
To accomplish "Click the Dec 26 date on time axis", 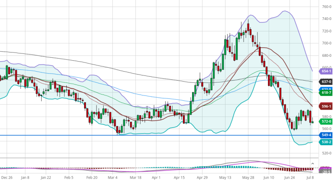I will [x=6, y=177].
